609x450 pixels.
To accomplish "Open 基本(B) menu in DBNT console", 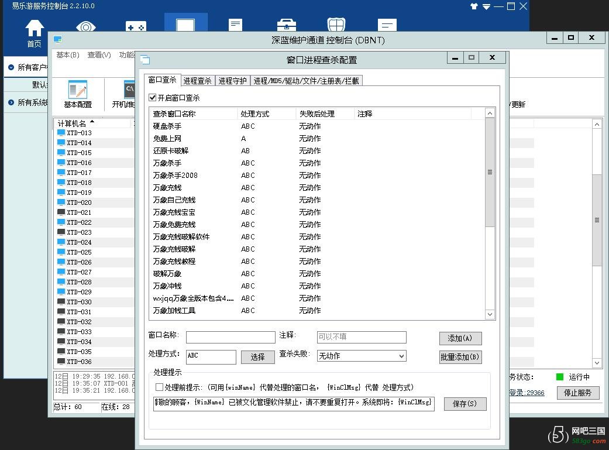I will tap(68, 55).
